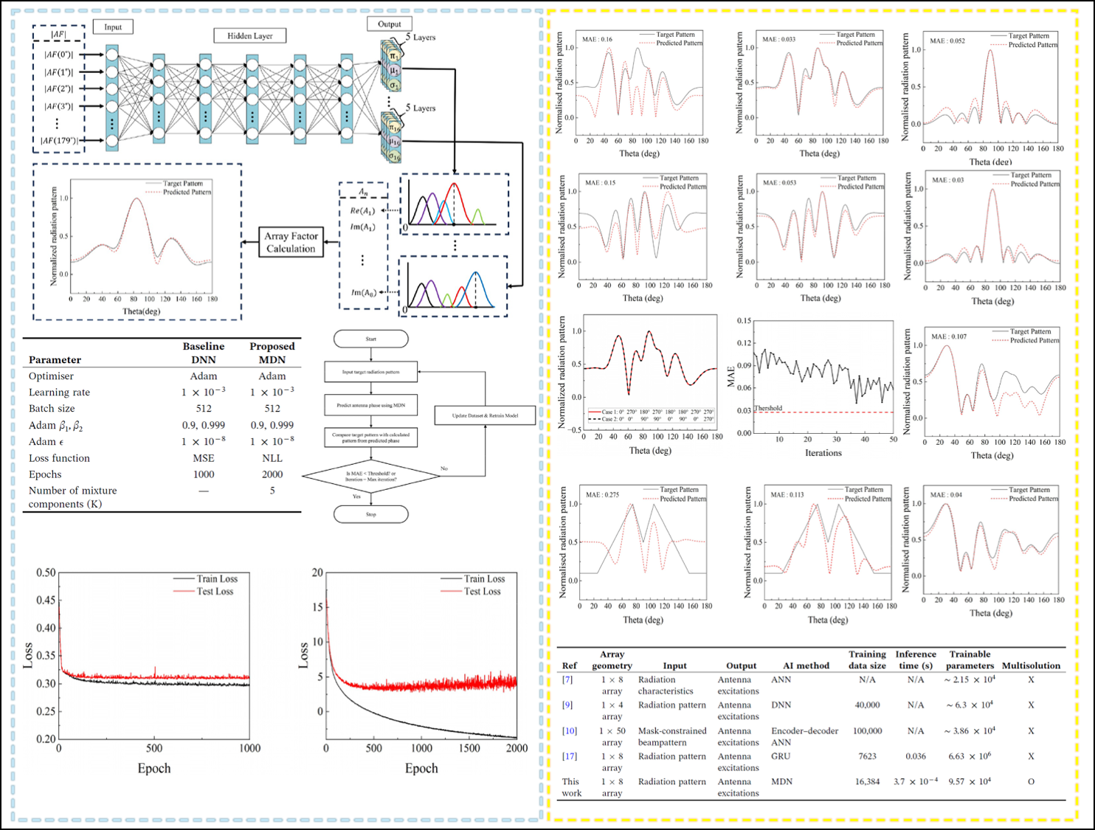Click the MAE threshold decision diamond
The width and height of the screenshot is (1095, 830).
371,477
